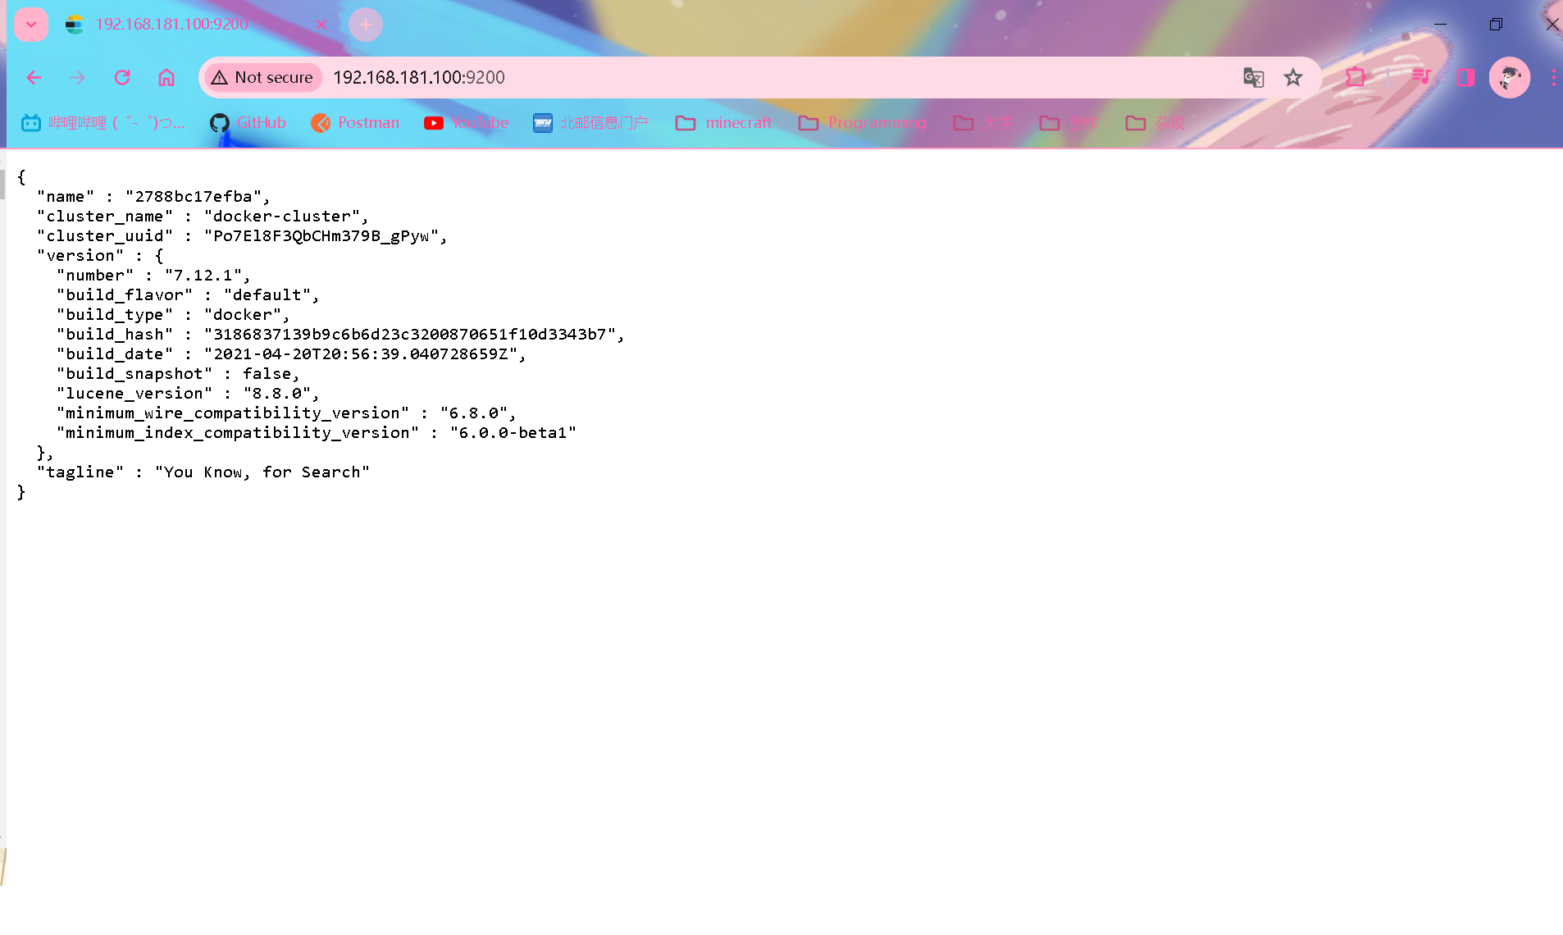Open the profile avatar menu

(x=1510, y=77)
